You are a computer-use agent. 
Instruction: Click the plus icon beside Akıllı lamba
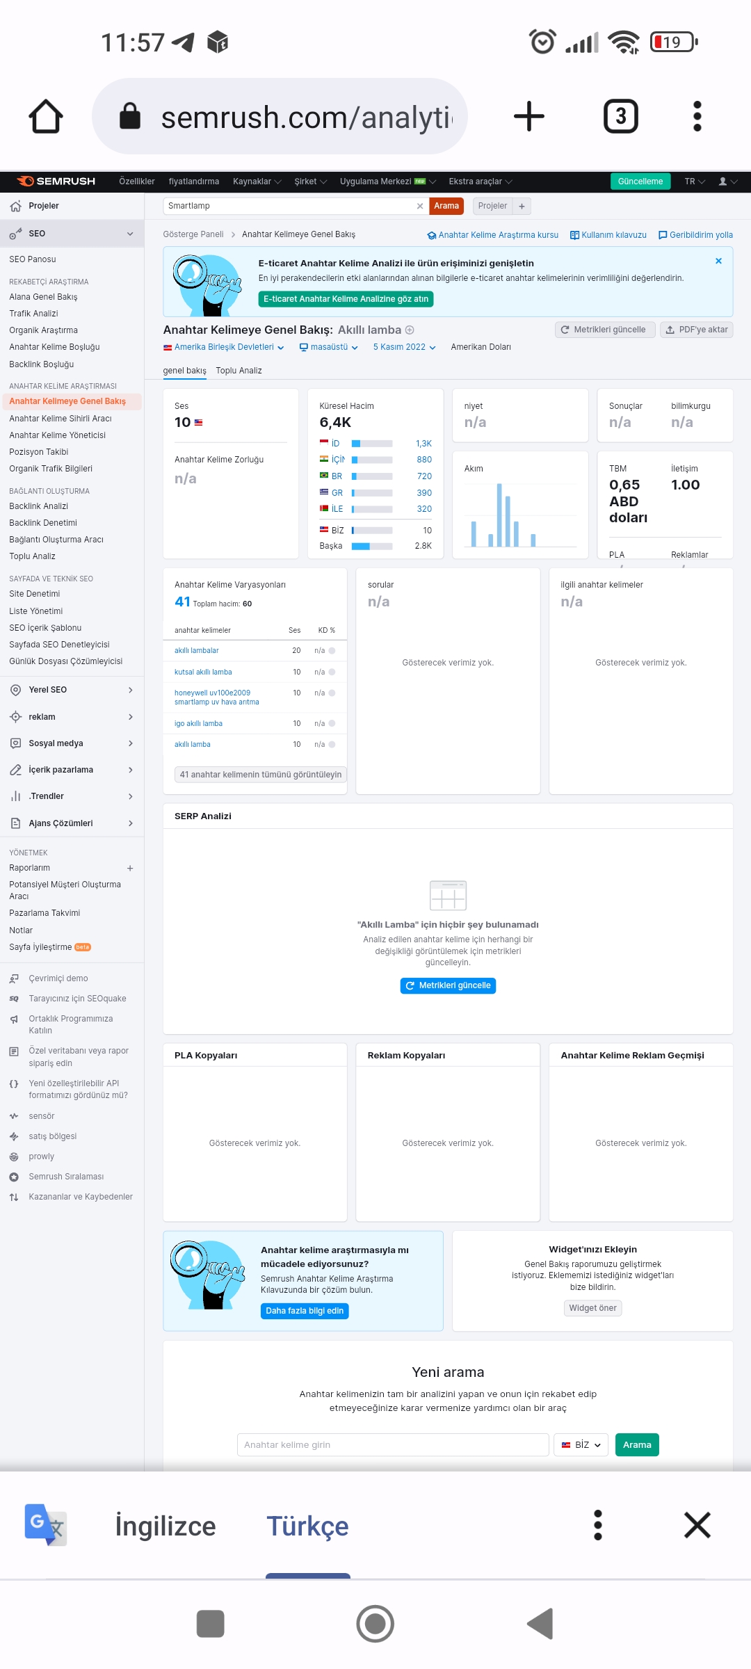pyautogui.click(x=410, y=330)
